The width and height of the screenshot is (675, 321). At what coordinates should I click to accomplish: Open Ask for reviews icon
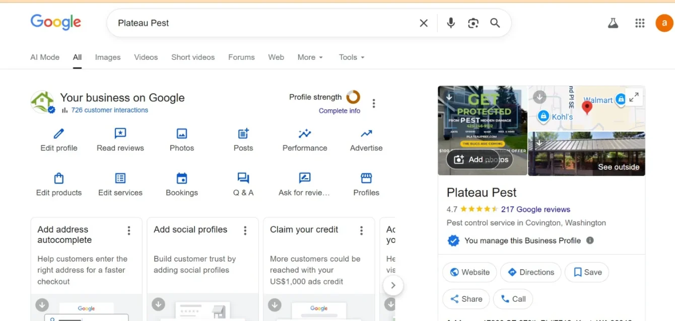[x=305, y=178]
